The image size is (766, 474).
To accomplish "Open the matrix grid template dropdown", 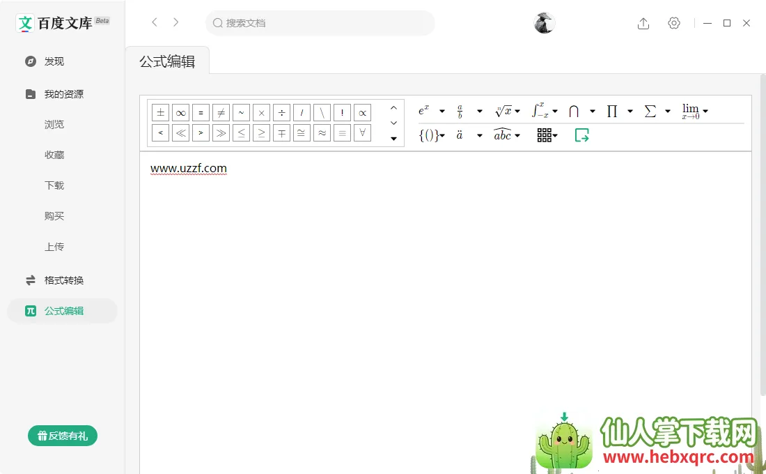I will coord(555,136).
